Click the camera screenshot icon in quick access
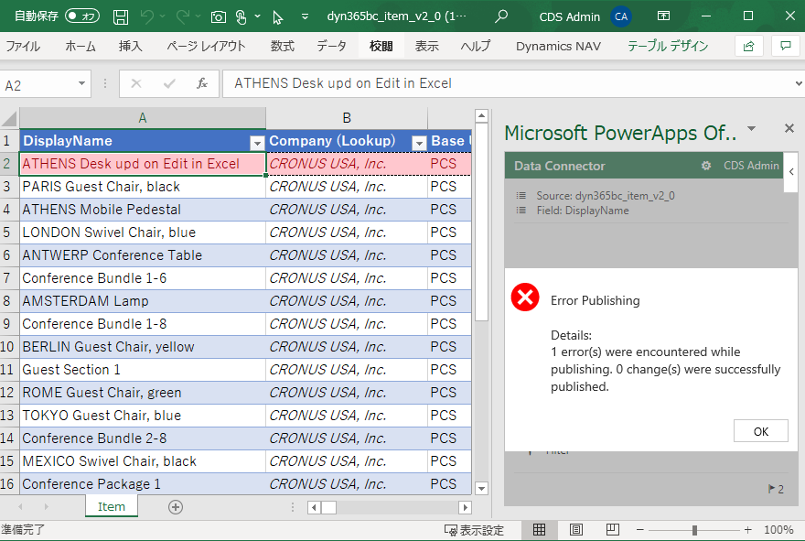Screen dimensions: 805x541 [x=218, y=16]
